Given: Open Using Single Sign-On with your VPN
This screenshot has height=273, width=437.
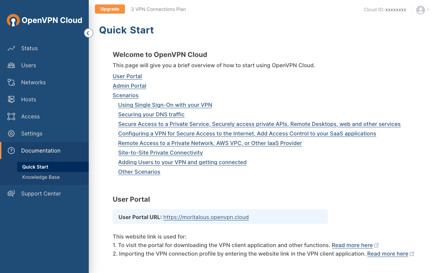Looking at the screenshot, I should pyautogui.click(x=165, y=105).
